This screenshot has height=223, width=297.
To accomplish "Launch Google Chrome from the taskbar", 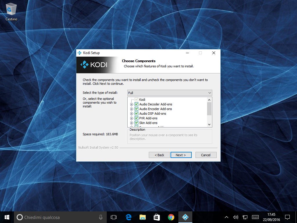I will 171,217.
